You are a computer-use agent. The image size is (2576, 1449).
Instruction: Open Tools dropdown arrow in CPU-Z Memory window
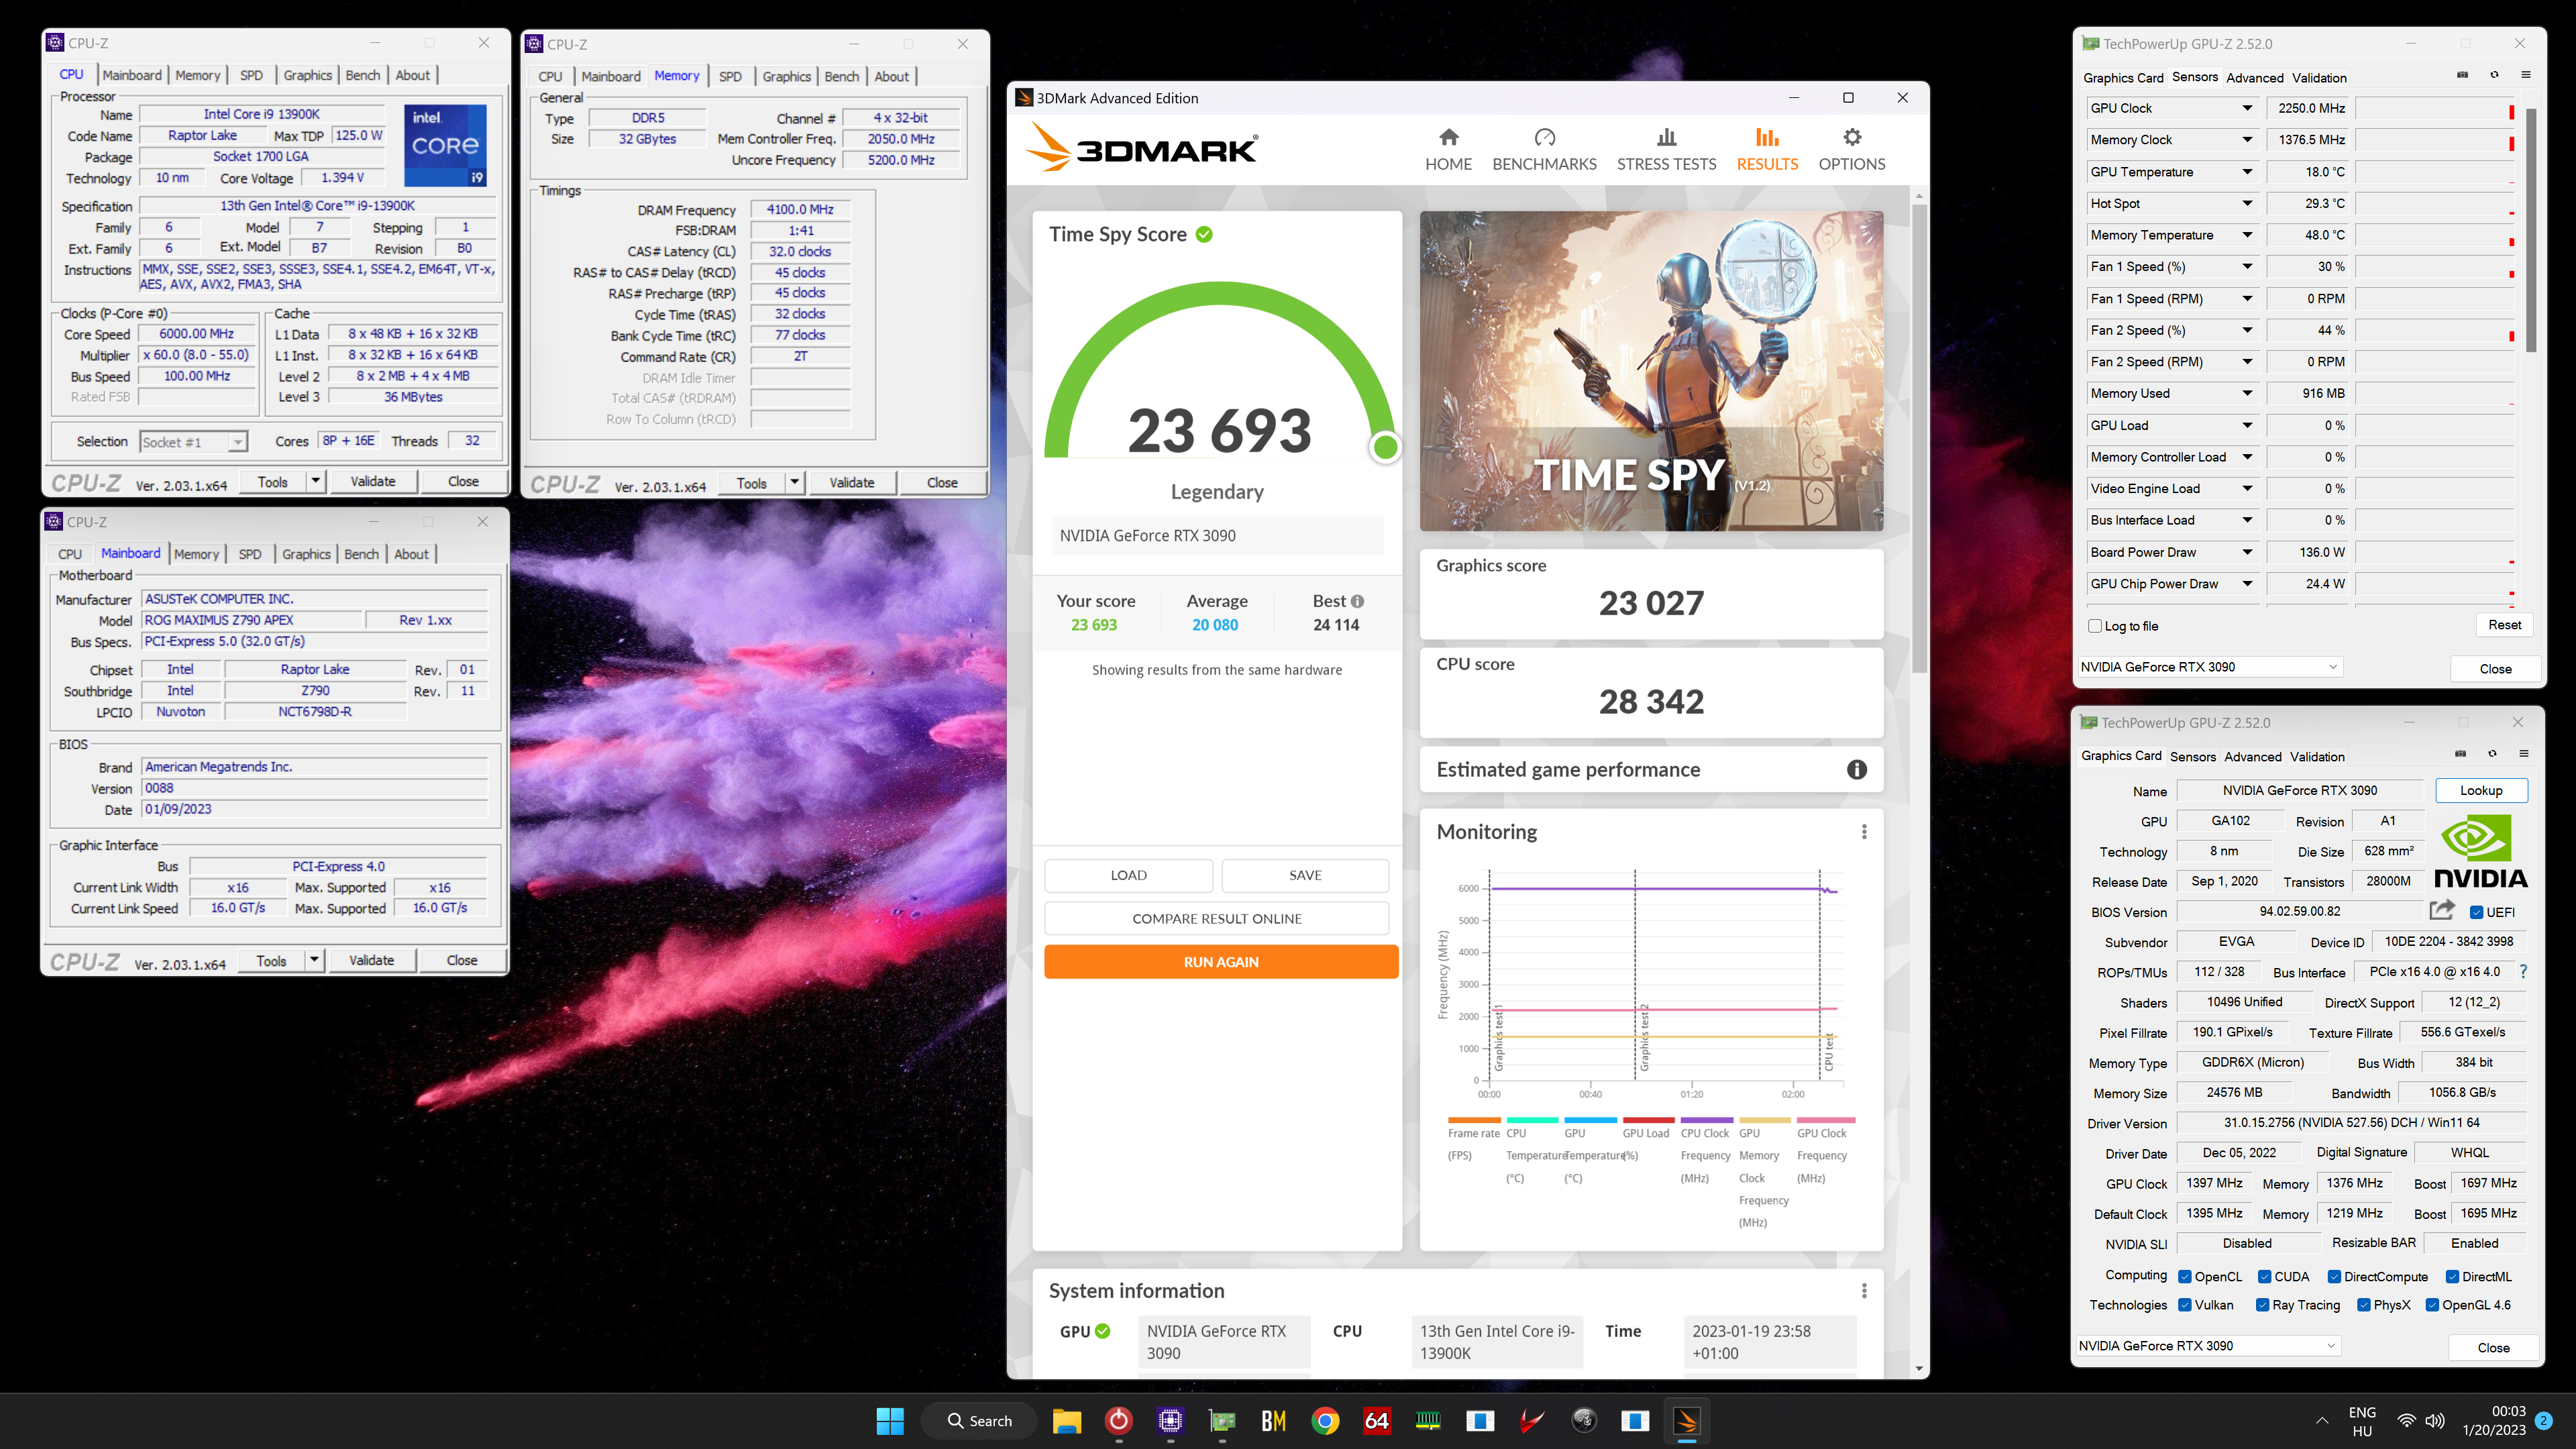[795, 483]
